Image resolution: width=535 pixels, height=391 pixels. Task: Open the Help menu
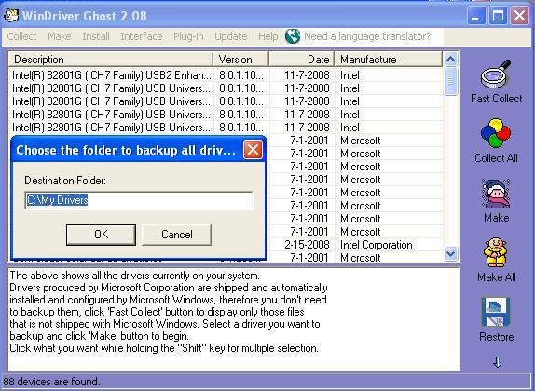[267, 36]
